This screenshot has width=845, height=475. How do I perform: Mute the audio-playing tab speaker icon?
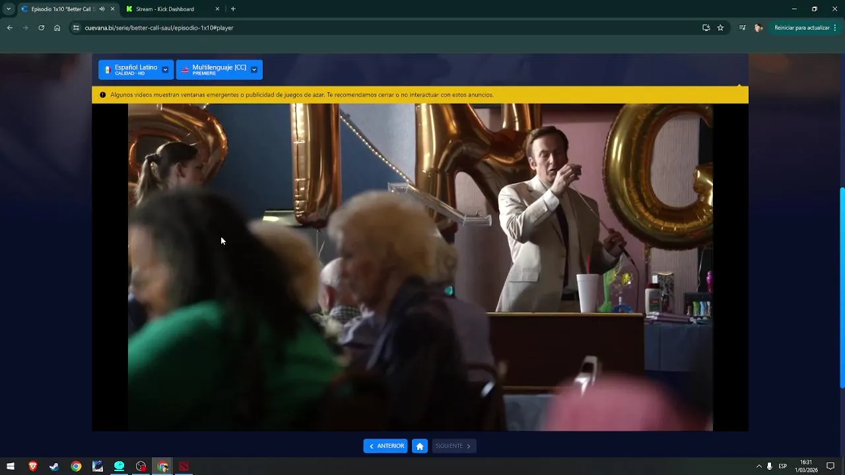[x=102, y=9]
